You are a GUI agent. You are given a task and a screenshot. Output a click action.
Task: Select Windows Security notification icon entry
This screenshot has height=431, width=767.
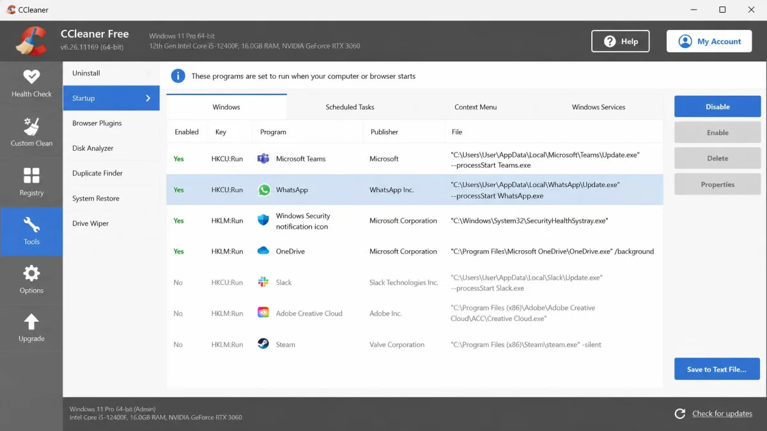tap(303, 221)
